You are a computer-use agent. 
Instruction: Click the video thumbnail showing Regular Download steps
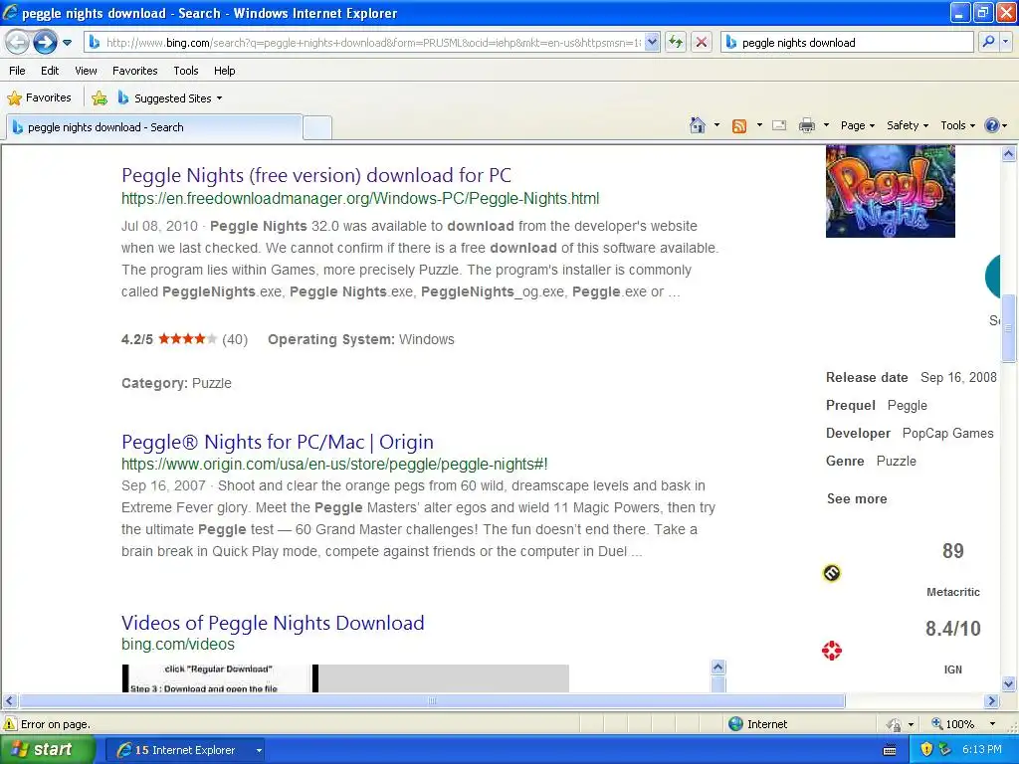click(218, 678)
